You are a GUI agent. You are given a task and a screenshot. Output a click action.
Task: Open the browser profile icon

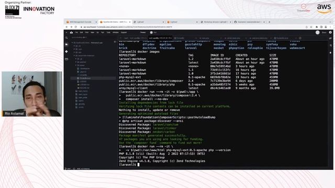(326, 27)
